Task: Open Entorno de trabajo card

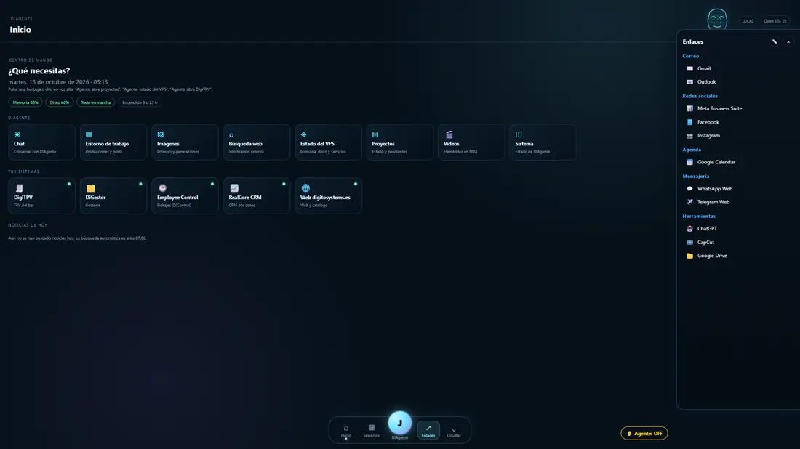Action: point(113,142)
